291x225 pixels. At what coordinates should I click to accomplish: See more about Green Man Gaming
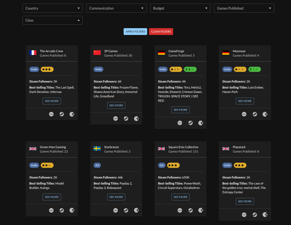point(52,197)
